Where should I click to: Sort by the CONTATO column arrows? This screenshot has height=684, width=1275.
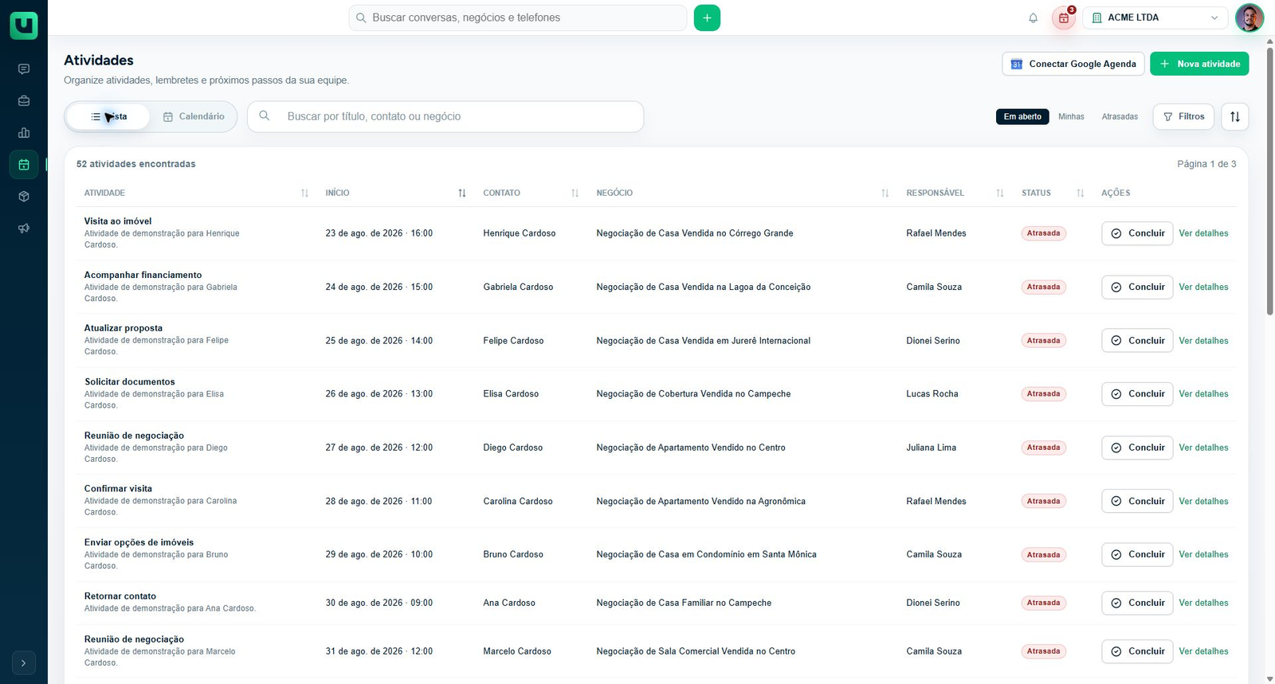(575, 193)
